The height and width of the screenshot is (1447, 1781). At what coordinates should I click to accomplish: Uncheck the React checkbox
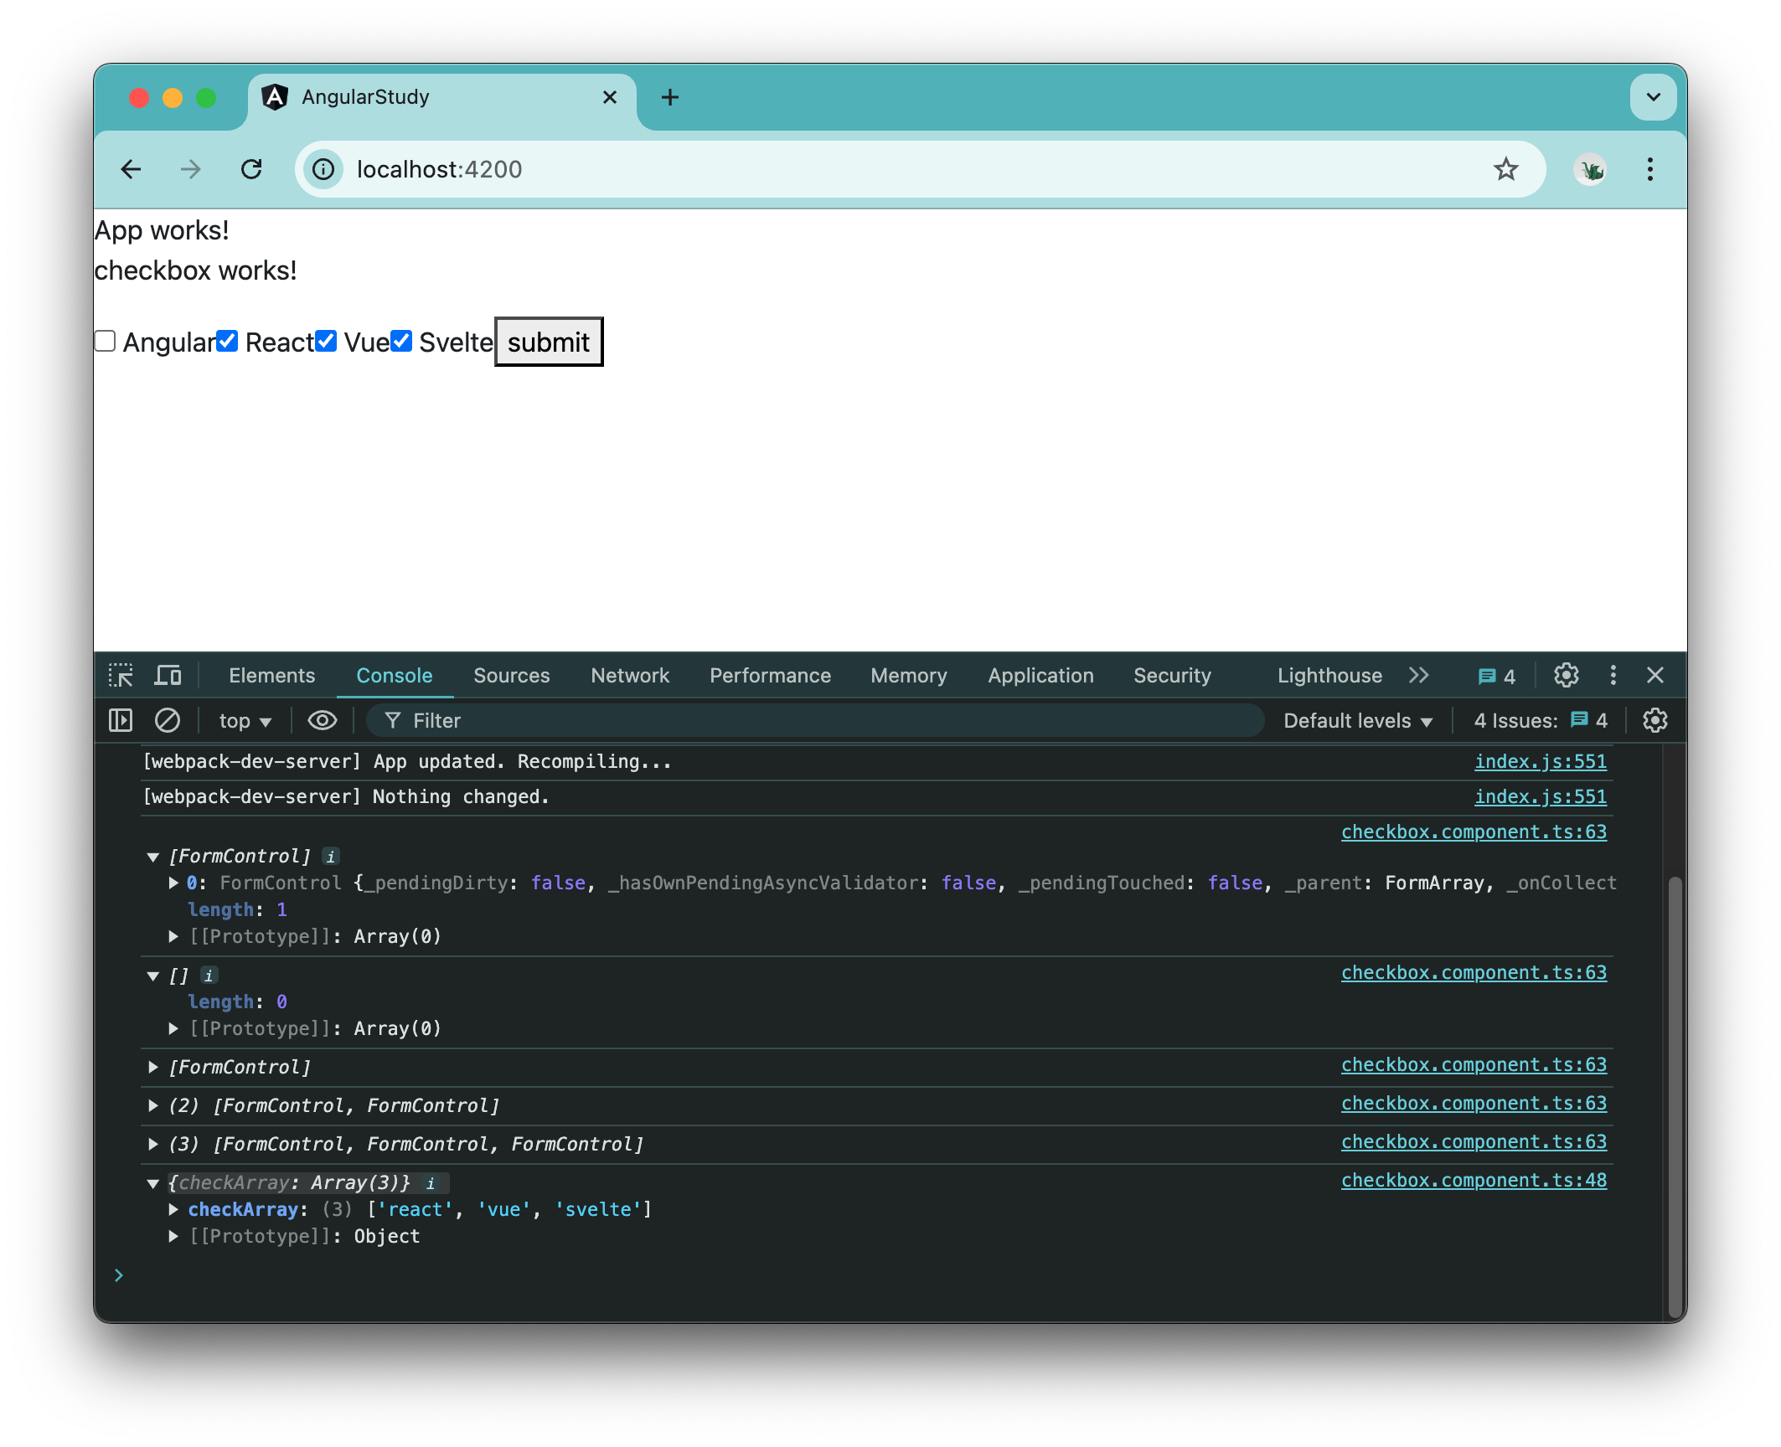[x=227, y=341]
